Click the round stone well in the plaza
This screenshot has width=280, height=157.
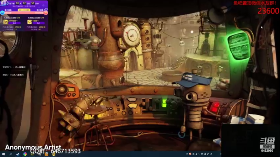pos(172,75)
